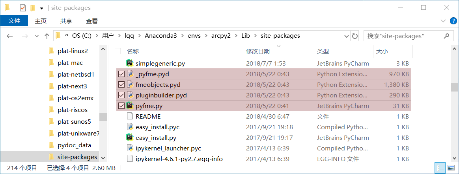
Task: Click the PyCharm icon next to pyfme.py
Action: [x=130, y=106]
